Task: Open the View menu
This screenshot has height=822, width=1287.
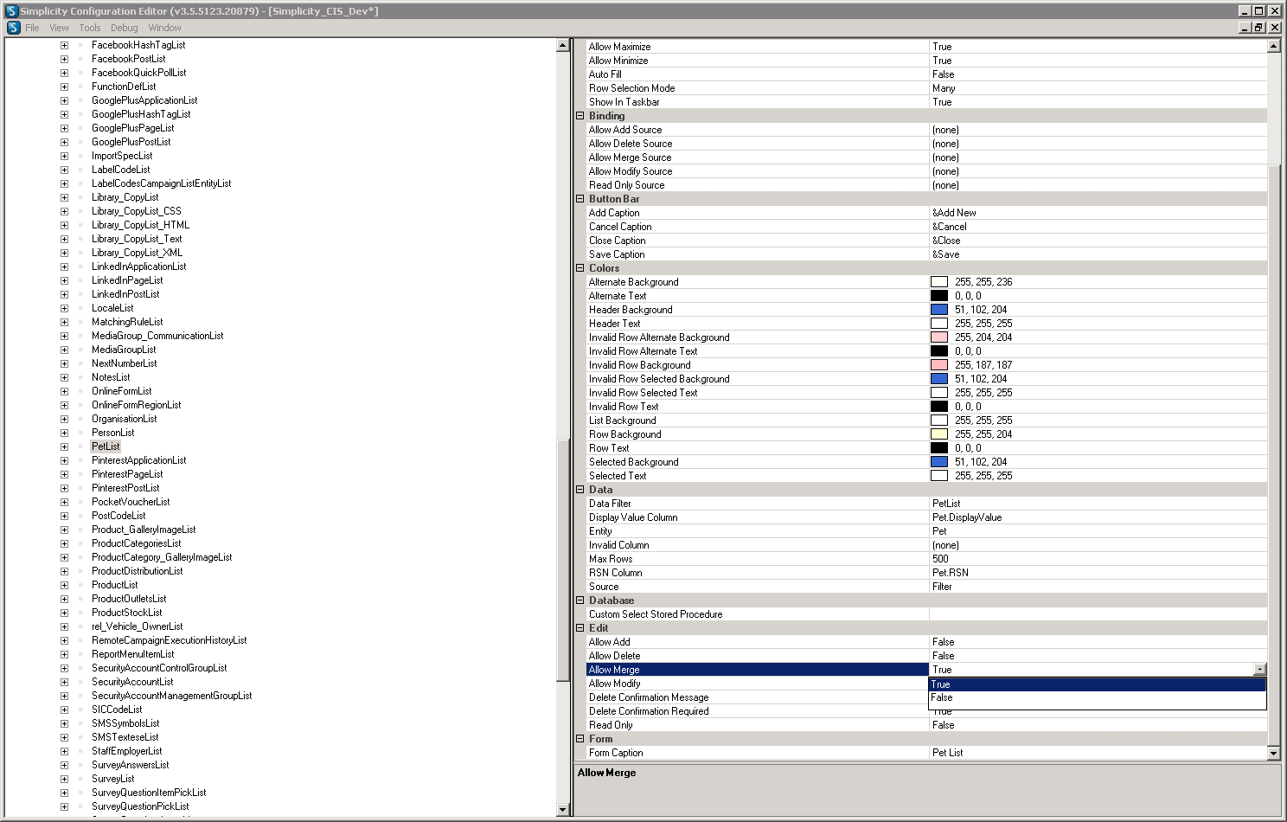Action: click(59, 28)
